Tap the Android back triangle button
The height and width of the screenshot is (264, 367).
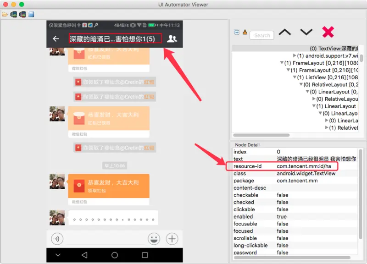click(x=84, y=255)
